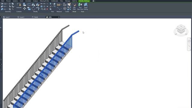The image size is (192, 108).
Task: Toggle the Pin element icon
Action: pos(47,7)
